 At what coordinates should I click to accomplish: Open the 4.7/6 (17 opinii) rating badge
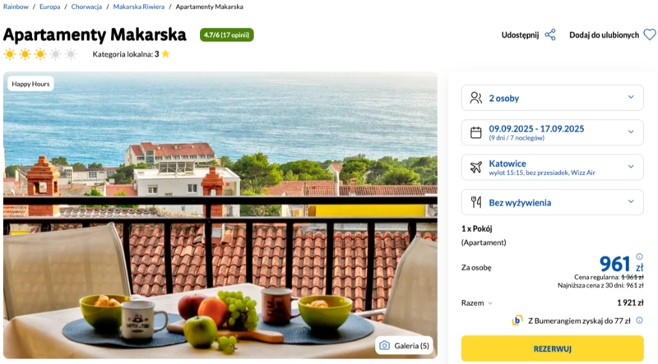[x=227, y=35]
